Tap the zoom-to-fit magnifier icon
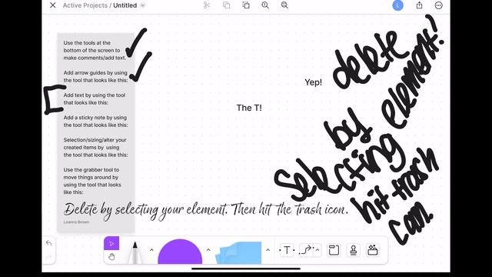This screenshot has width=492, height=277. 284,5
